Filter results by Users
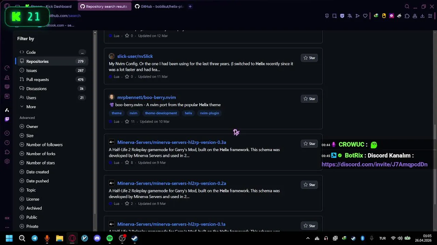This screenshot has width=437, height=245. coord(52,98)
